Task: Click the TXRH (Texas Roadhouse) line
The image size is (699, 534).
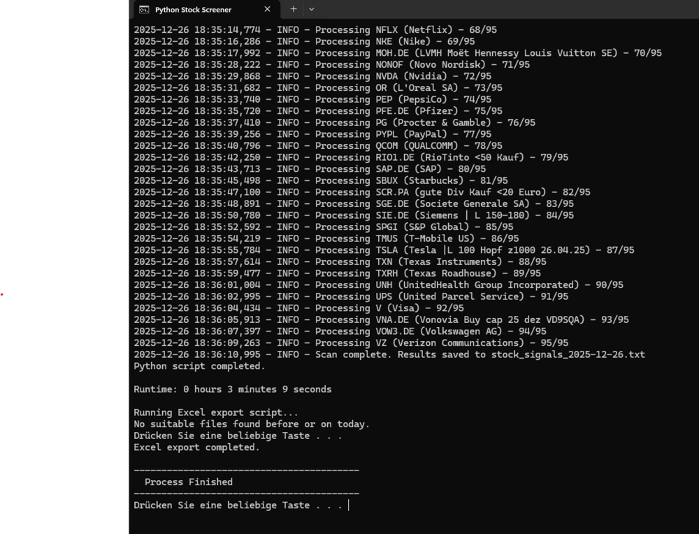Action: pos(337,273)
